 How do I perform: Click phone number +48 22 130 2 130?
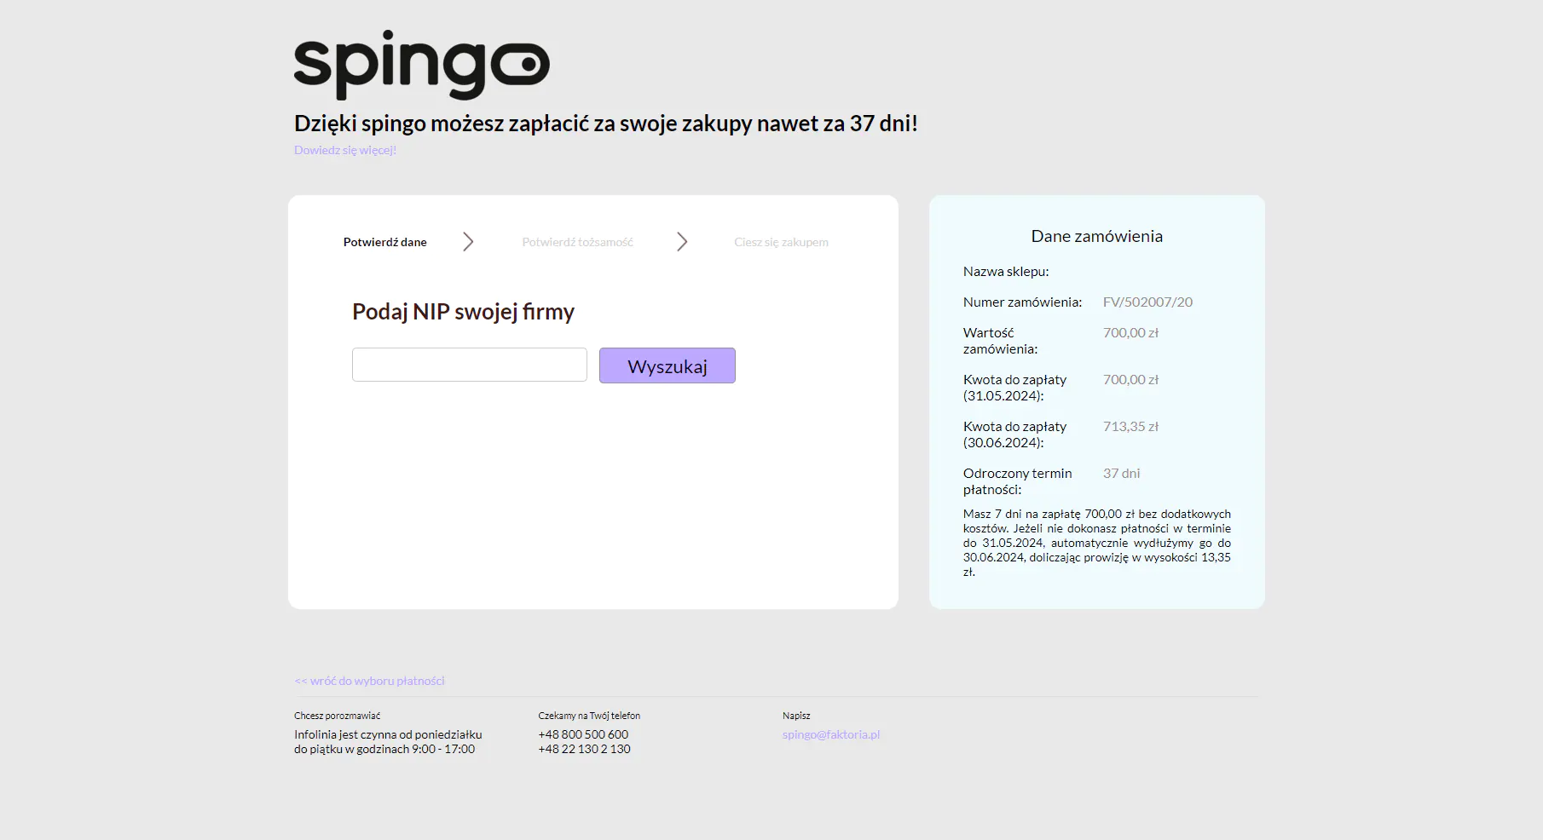tap(585, 749)
